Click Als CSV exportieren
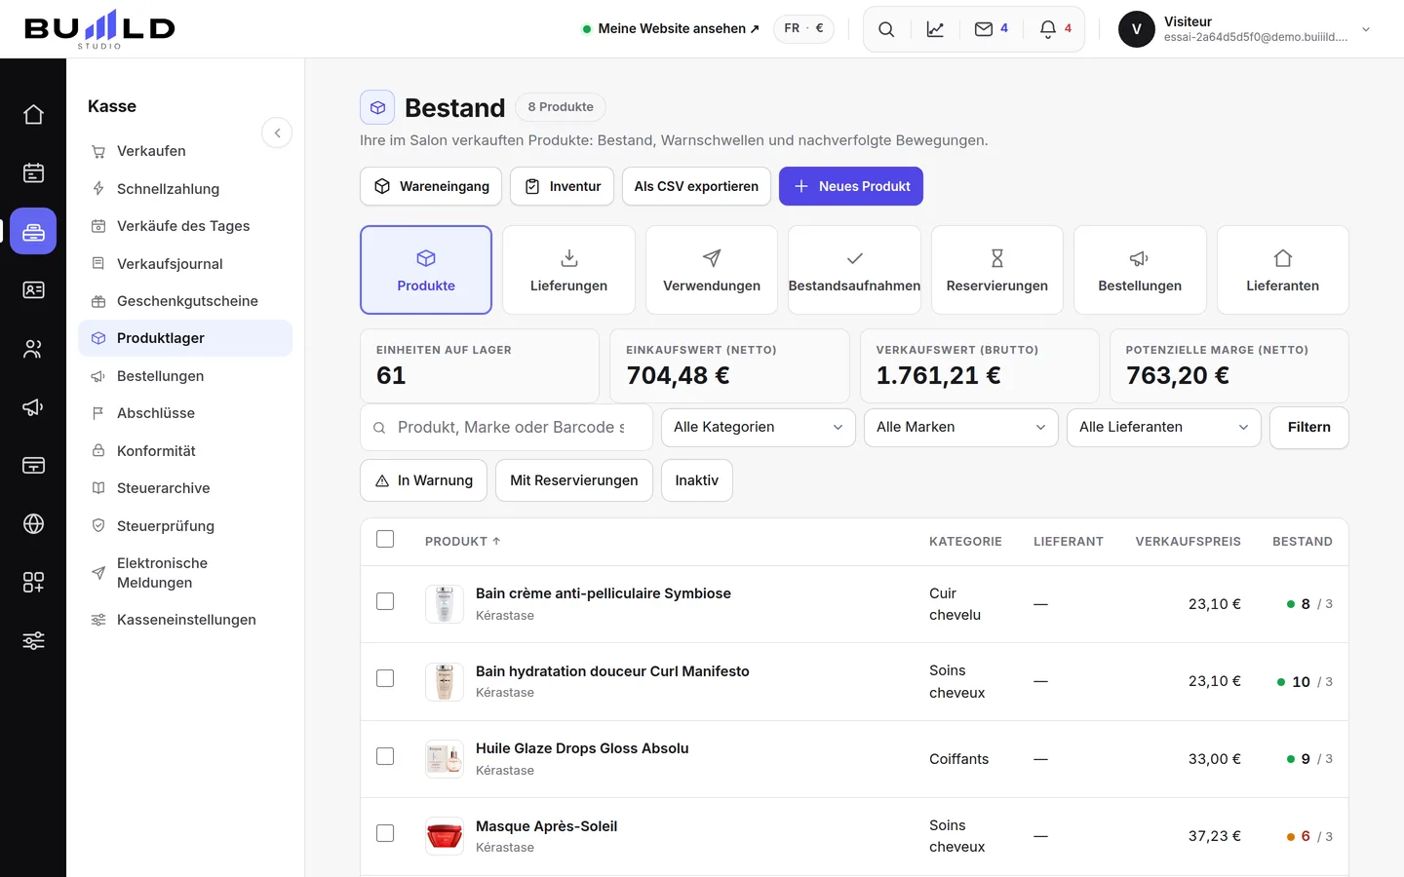 [696, 186]
